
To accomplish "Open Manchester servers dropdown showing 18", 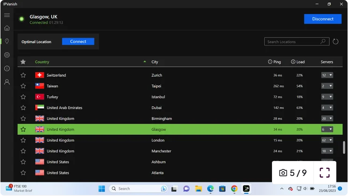I will click(327, 151).
